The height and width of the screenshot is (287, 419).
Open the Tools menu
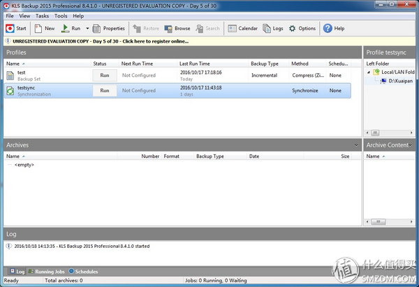click(61, 15)
